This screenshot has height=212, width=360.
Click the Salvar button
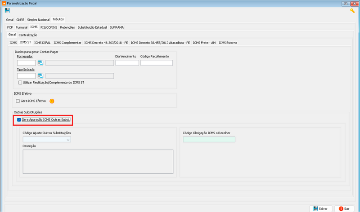click(320, 208)
